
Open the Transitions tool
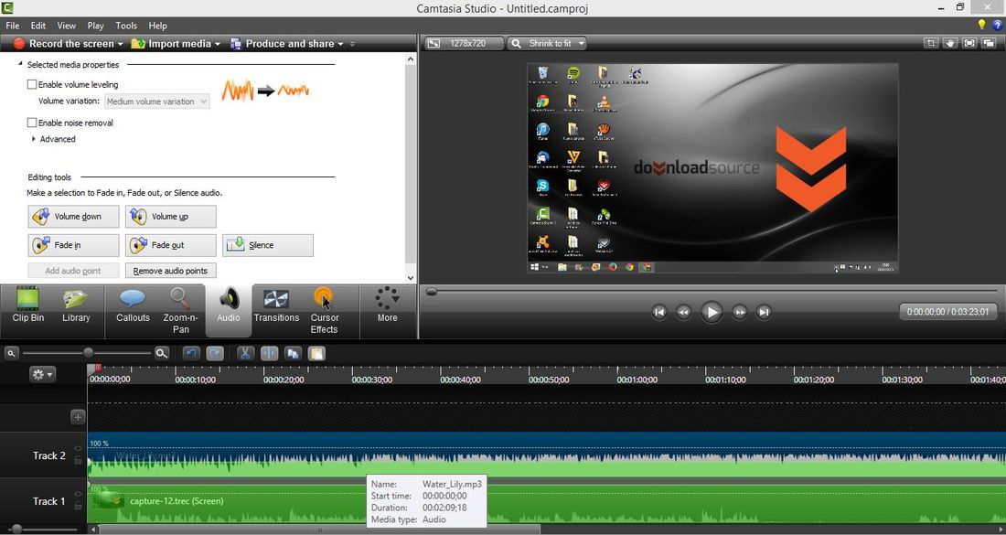(x=276, y=305)
